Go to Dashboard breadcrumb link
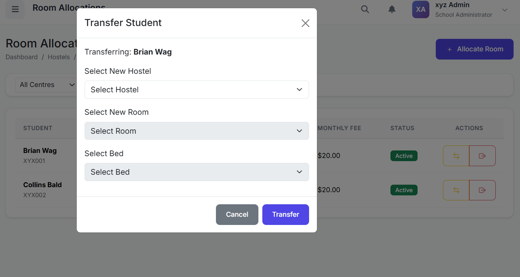The width and height of the screenshot is (520, 277). [x=22, y=57]
